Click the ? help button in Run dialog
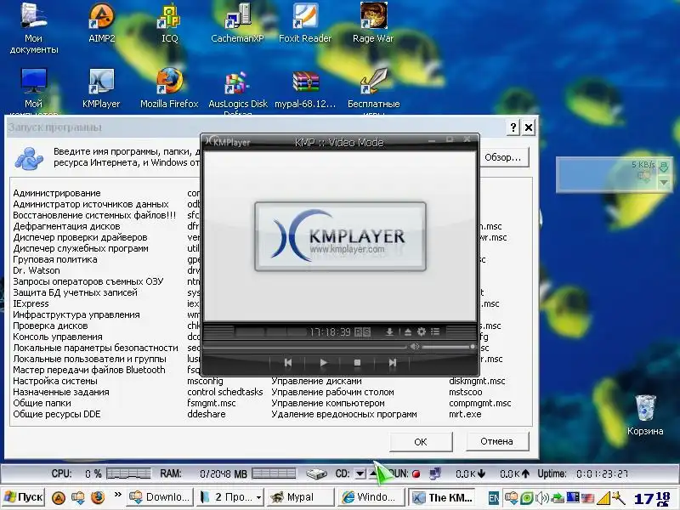This screenshot has width=680, height=510. click(x=513, y=127)
